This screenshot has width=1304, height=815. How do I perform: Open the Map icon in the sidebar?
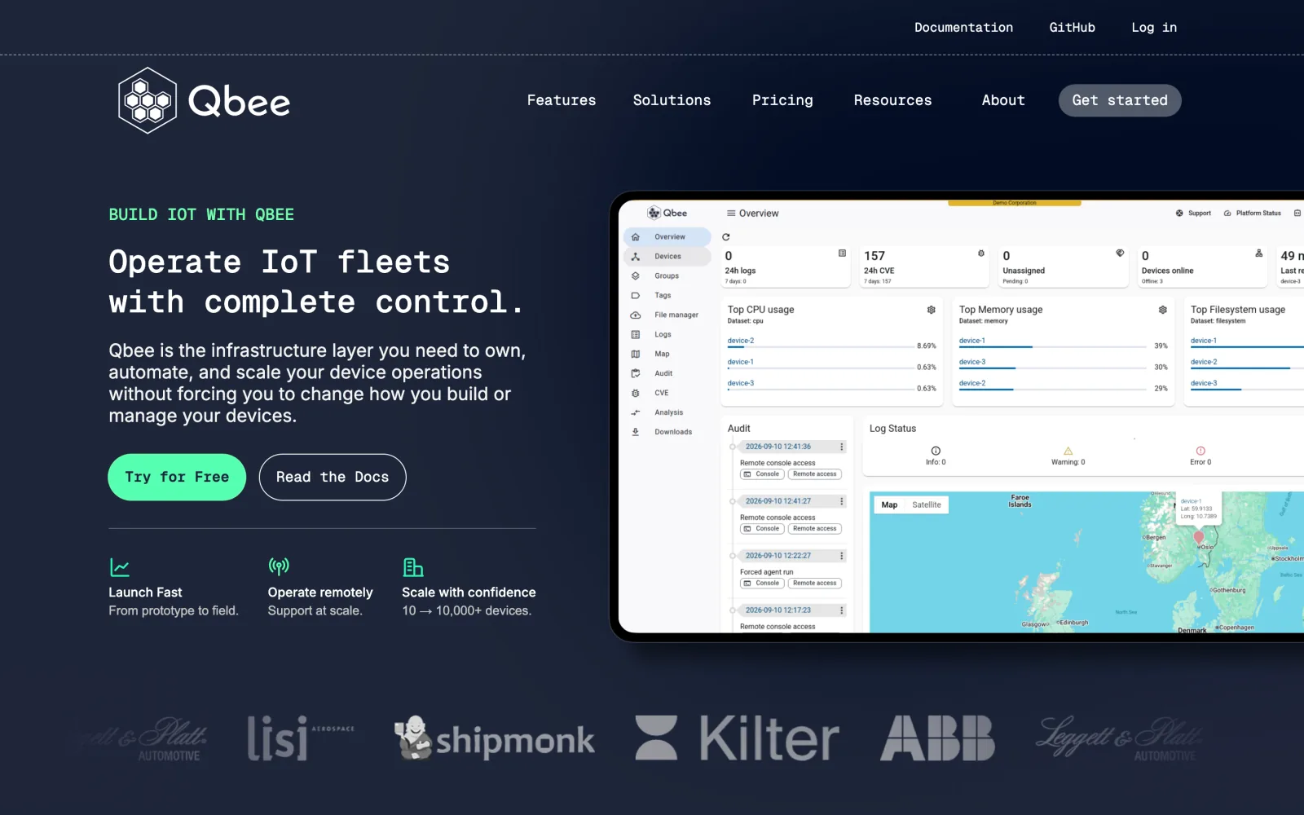click(636, 355)
